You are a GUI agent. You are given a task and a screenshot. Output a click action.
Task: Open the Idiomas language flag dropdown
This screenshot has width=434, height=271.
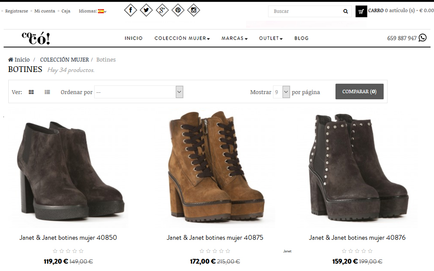[102, 11]
